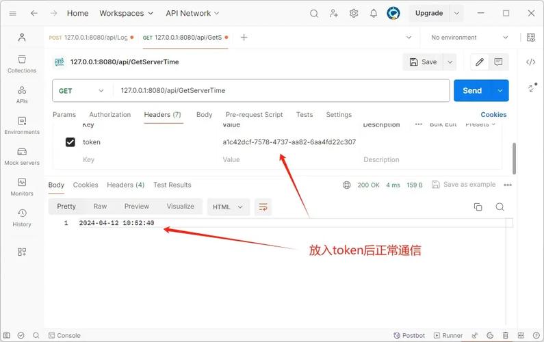Screen dimensions: 544x342
Task: Click Save as example
Action: point(463,185)
